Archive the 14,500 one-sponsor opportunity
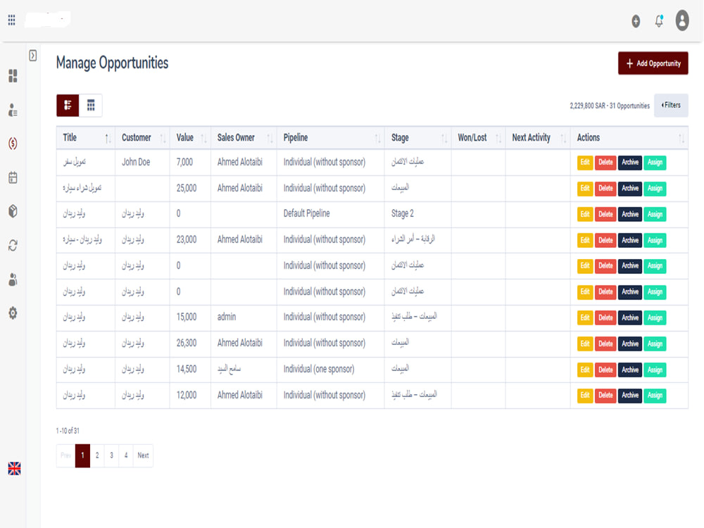 coord(630,370)
